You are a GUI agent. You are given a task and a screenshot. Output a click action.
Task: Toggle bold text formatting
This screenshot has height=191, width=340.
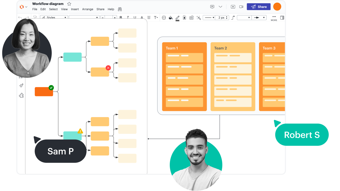tap(121, 18)
